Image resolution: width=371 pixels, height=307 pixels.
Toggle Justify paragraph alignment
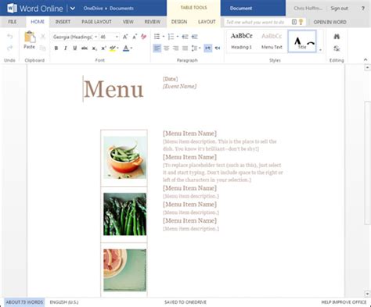[x=185, y=48]
